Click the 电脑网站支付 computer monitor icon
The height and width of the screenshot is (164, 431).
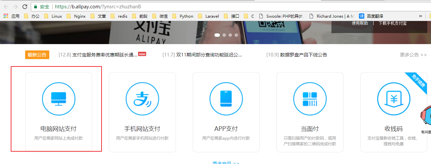[59, 99]
